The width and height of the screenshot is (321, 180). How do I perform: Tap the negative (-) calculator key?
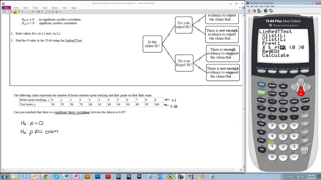(x=294, y=157)
